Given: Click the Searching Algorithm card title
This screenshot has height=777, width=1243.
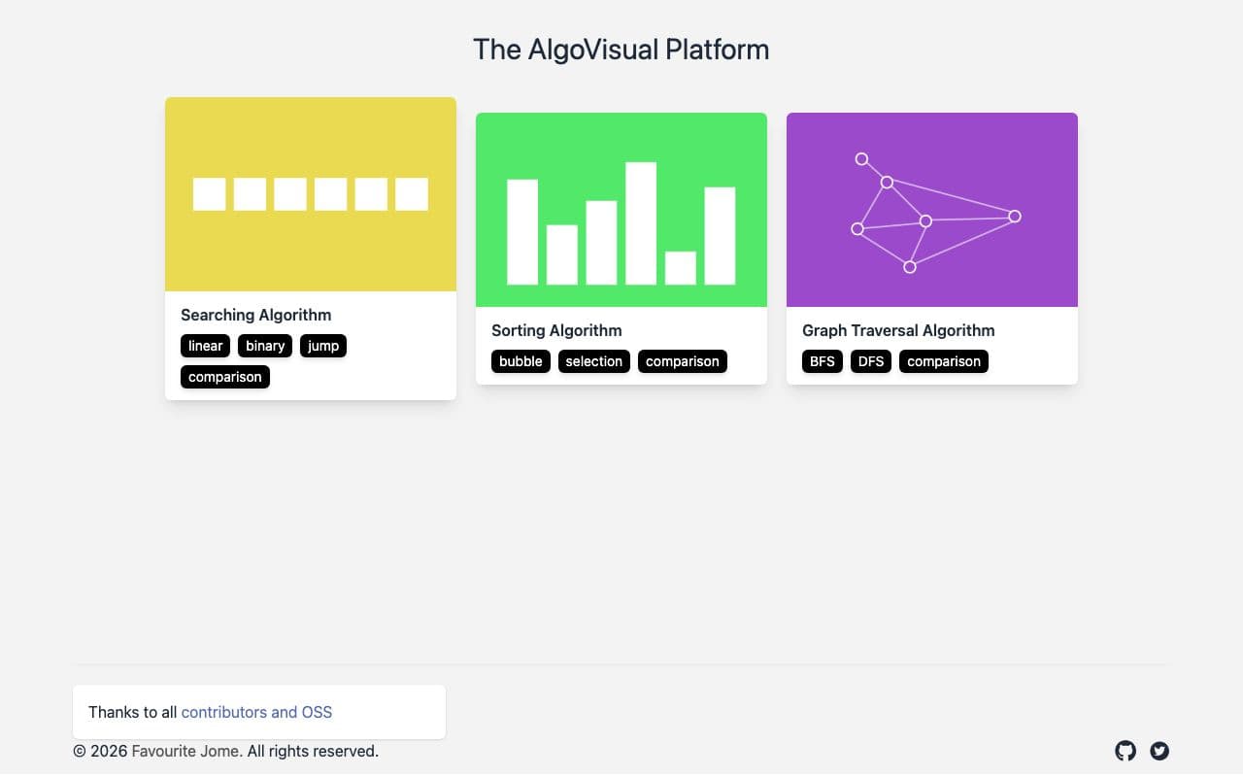Looking at the screenshot, I should point(256,315).
